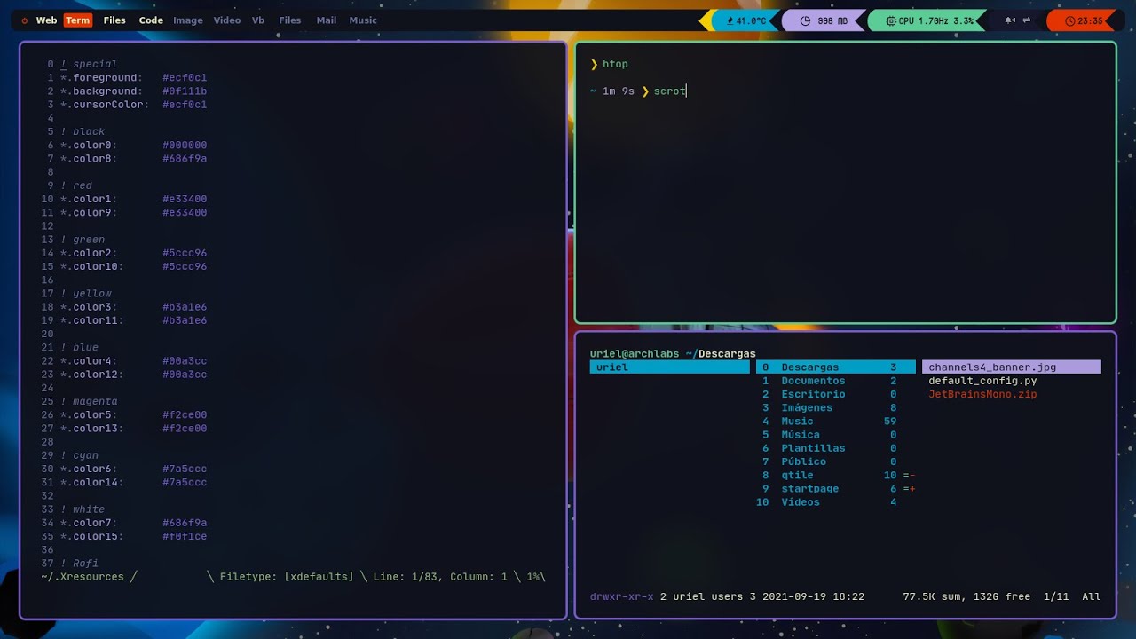Click the 23:35 clock time

(x=1091, y=20)
